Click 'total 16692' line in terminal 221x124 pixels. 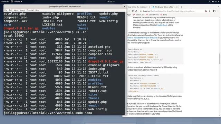click(14, 36)
